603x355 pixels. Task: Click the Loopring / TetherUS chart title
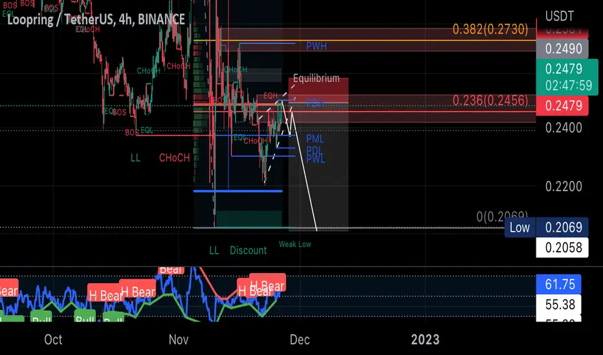96,19
